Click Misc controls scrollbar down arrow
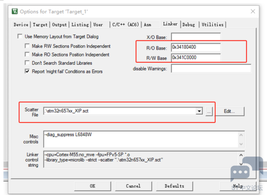The width and height of the screenshot is (267, 195). (241, 144)
